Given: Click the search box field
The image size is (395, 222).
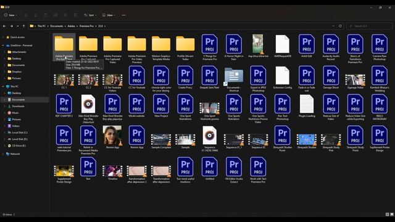Looking at the screenshot, I should (370, 26).
